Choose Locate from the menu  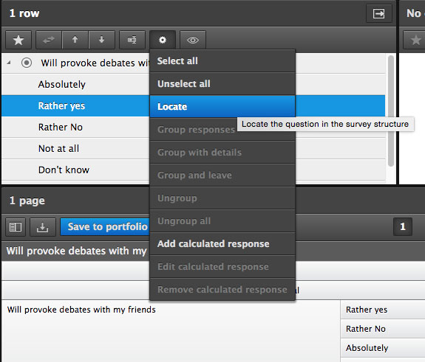coord(222,106)
